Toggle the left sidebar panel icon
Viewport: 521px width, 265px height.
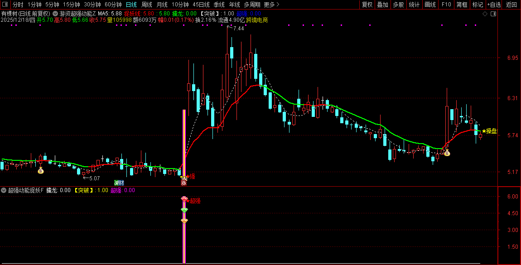point(5,5)
